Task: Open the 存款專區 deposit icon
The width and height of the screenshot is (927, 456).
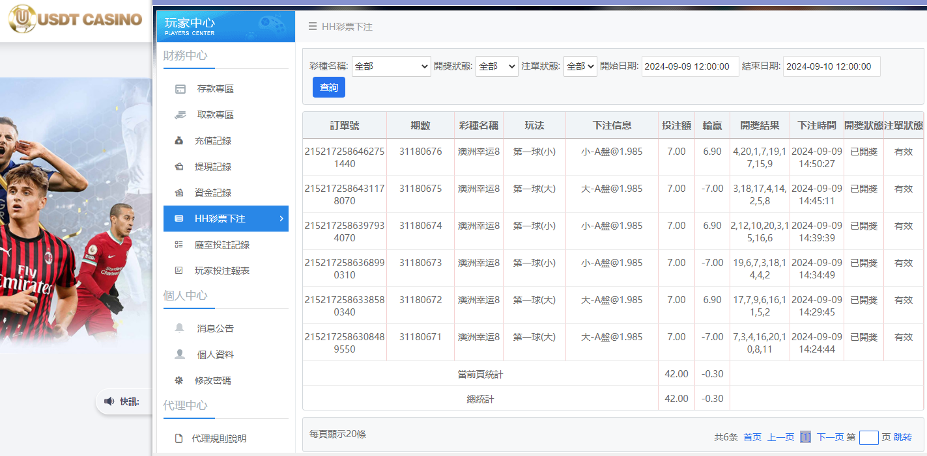Action: [179, 88]
